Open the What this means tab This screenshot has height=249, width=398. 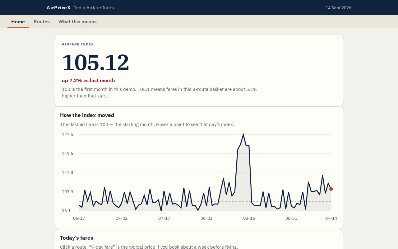coord(77,21)
